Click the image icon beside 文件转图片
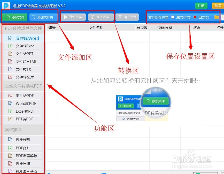This screenshot has width=224, height=174. [x=10, y=77]
